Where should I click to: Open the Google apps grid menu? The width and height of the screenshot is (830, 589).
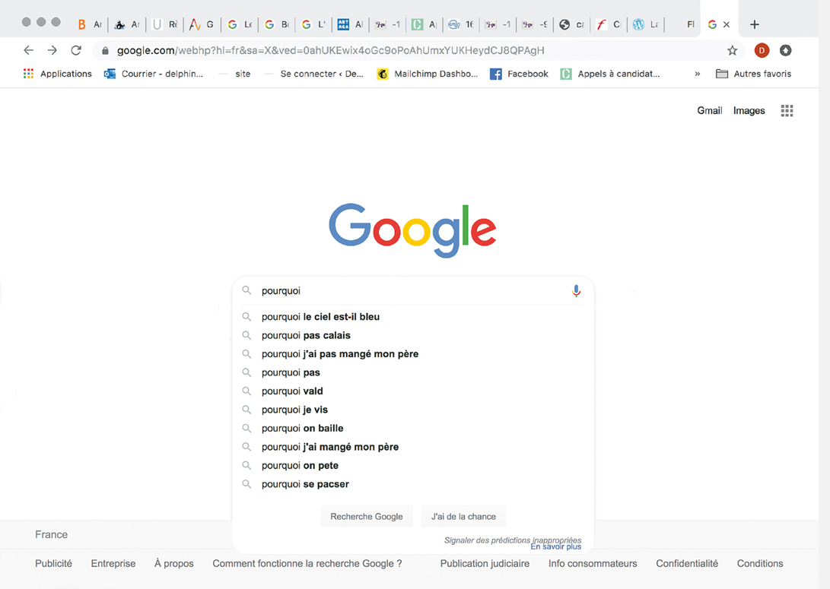787,111
